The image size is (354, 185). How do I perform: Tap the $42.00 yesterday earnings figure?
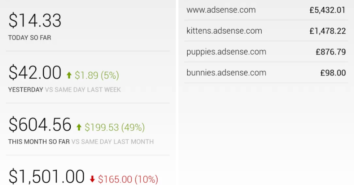pos(35,73)
